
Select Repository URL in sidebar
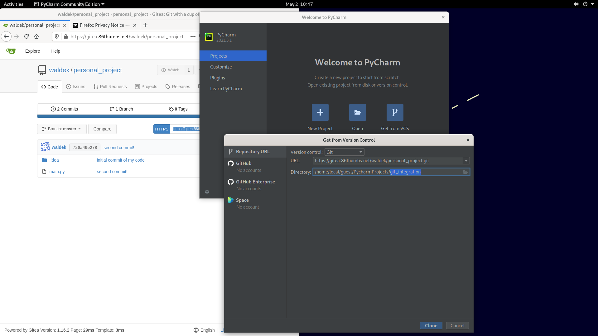(255, 152)
